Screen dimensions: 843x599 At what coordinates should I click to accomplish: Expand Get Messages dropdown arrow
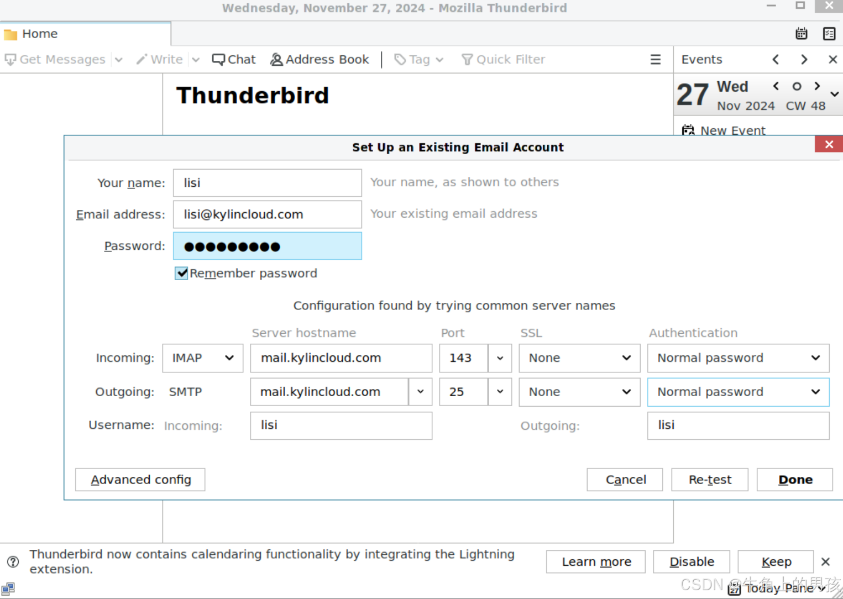pyautogui.click(x=118, y=60)
